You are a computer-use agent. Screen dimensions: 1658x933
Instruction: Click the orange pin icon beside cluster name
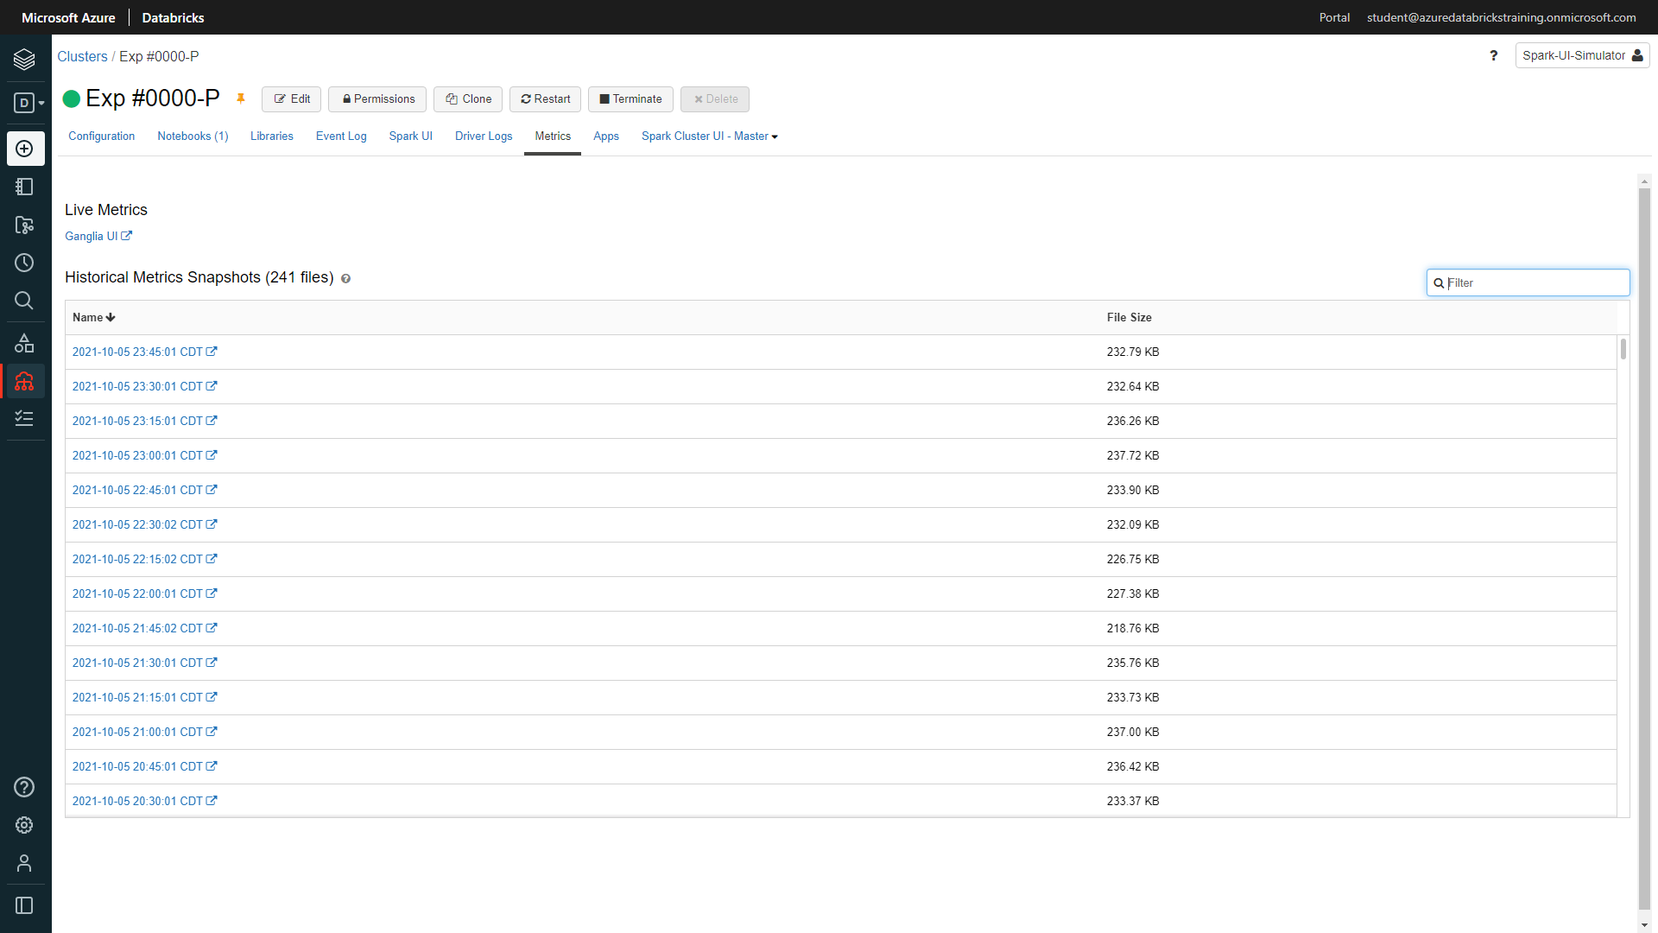[241, 98]
